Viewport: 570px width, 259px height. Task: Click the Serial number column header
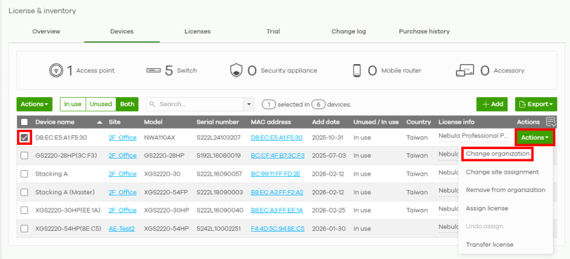[218, 122]
